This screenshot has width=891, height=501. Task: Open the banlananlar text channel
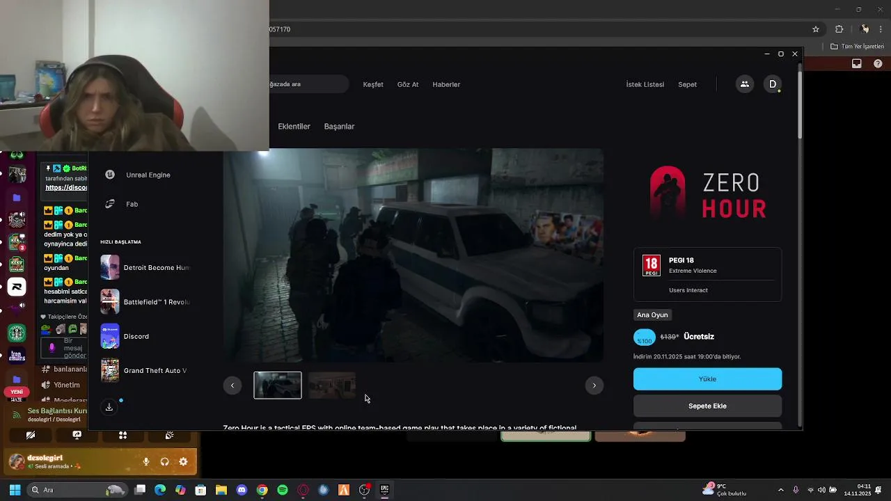pos(65,369)
